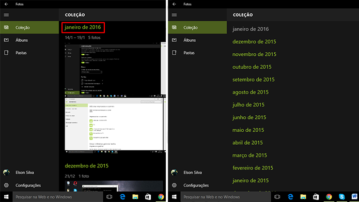This screenshot has width=359, height=202.
Task: Jump to janeiro de 2015
Action: [251, 180]
